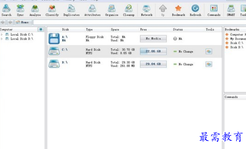This screenshot has height=149, width=246.
Task: Launch the Sync tool
Action: pos(20,10)
